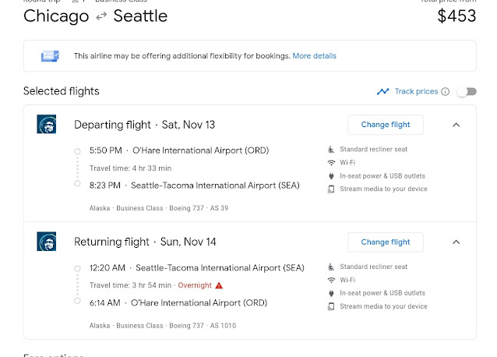The image size is (497, 357).
Task: Click the departing flight Wi-Fi icon
Action: point(331,162)
